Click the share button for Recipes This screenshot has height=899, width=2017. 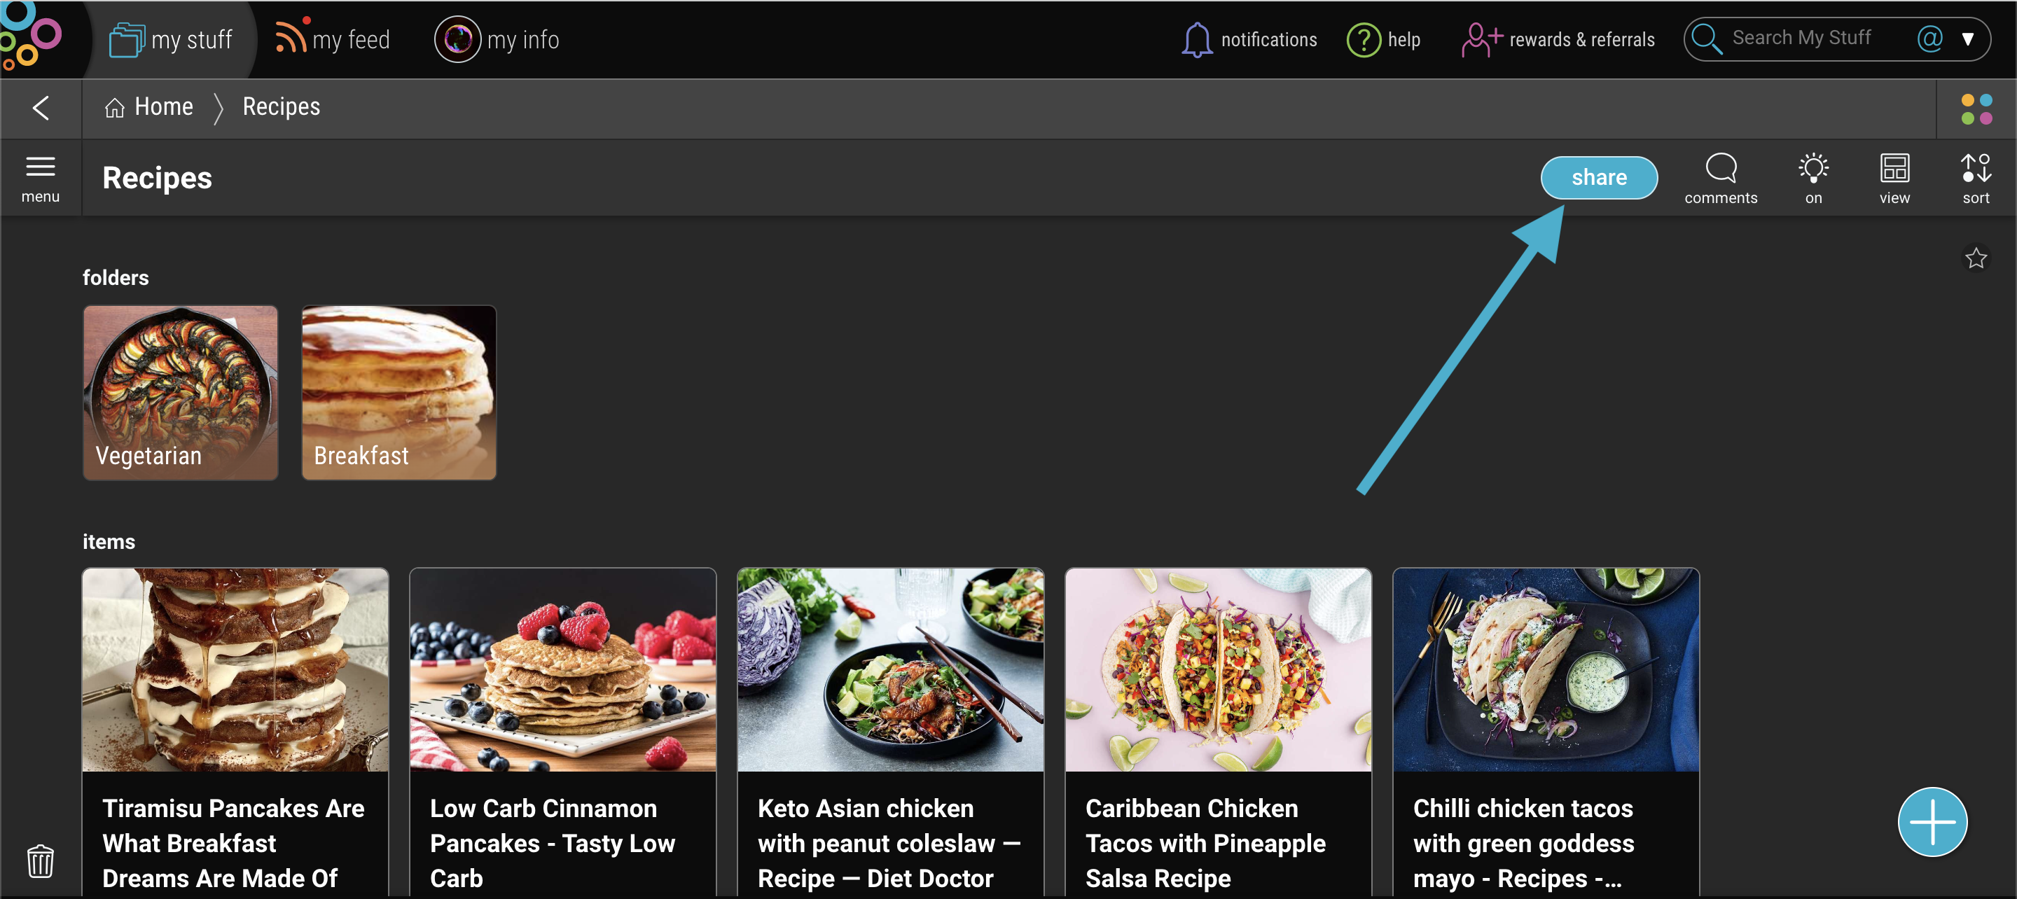[x=1599, y=177]
